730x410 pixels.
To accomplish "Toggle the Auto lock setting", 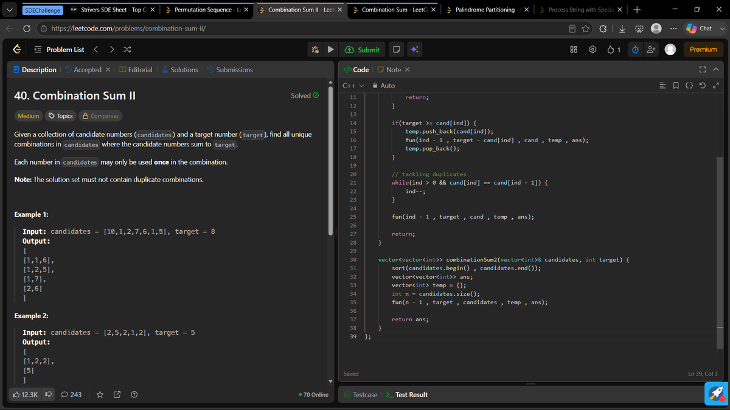I will (x=383, y=86).
